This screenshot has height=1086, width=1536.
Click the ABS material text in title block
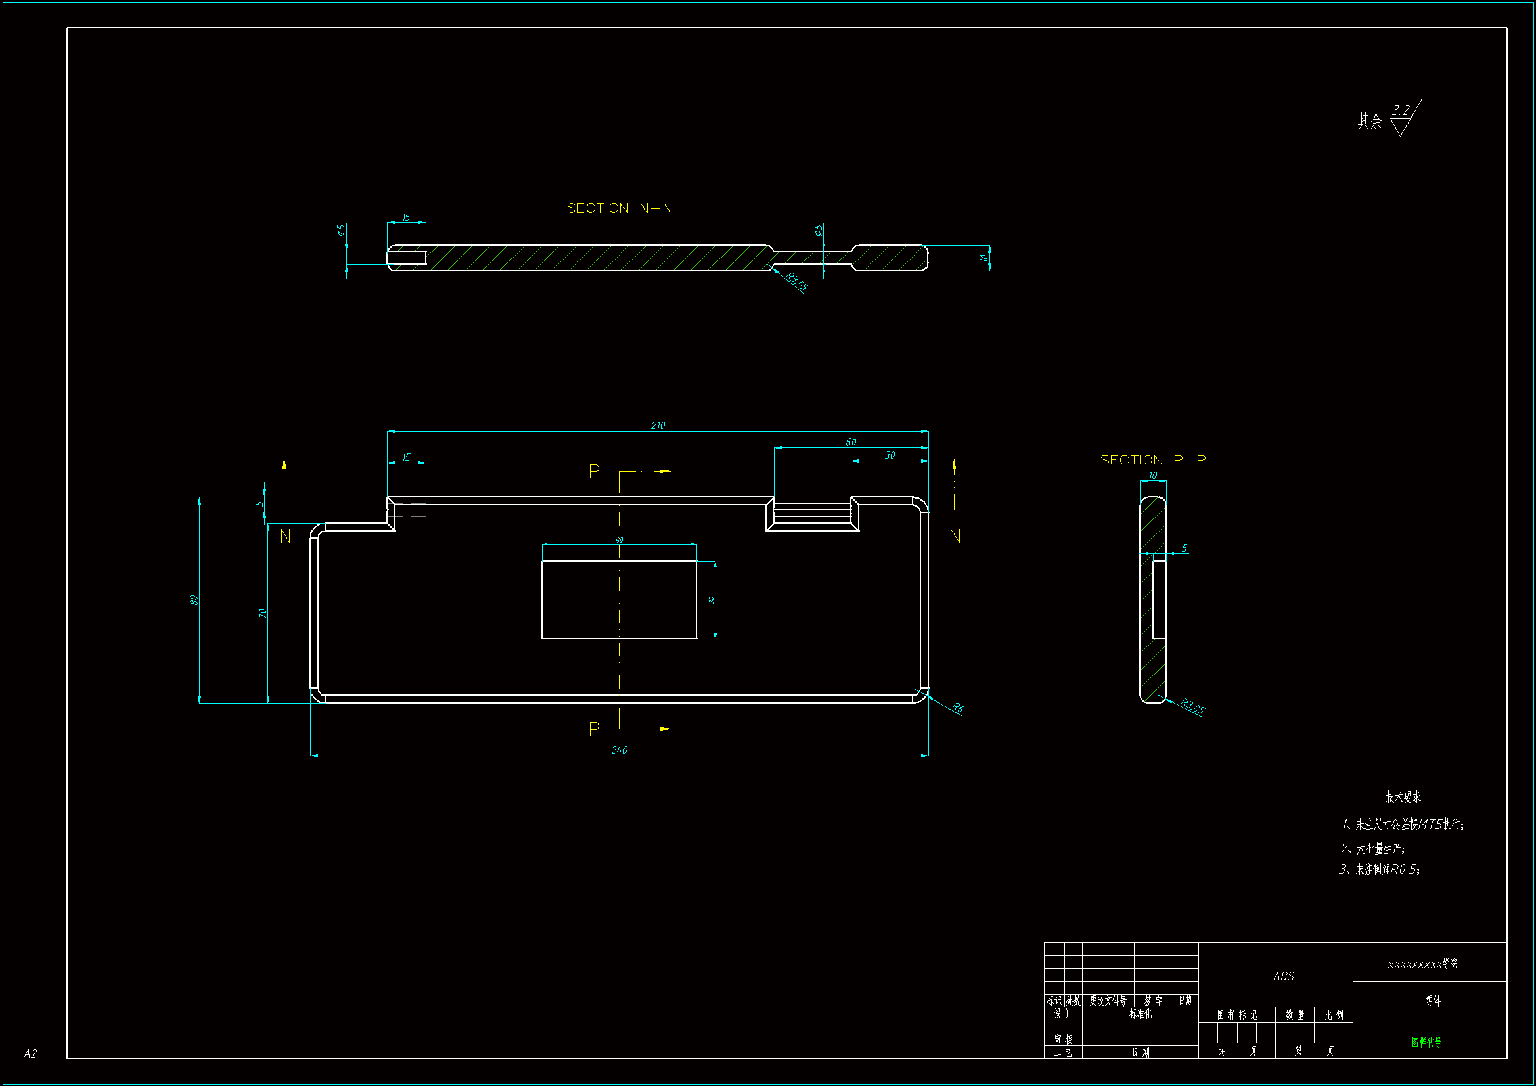[x=1283, y=976]
